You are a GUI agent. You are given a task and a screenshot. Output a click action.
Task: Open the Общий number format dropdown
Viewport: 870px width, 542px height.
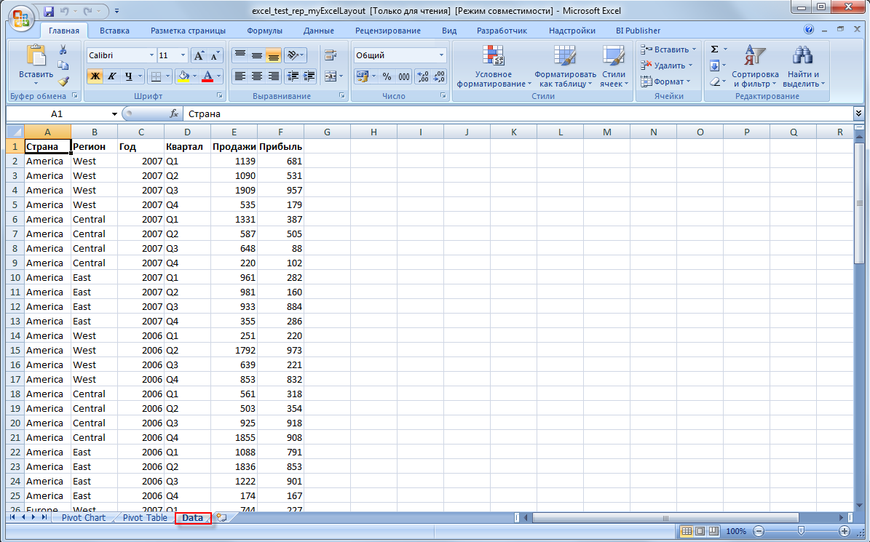(x=442, y=55)
